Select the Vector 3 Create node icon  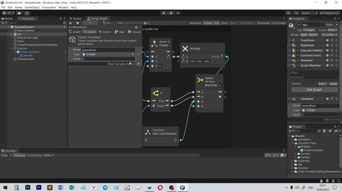click(154, 44)
